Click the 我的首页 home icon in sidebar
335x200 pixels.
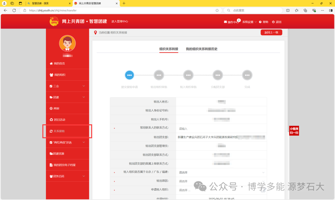point(51,64)
